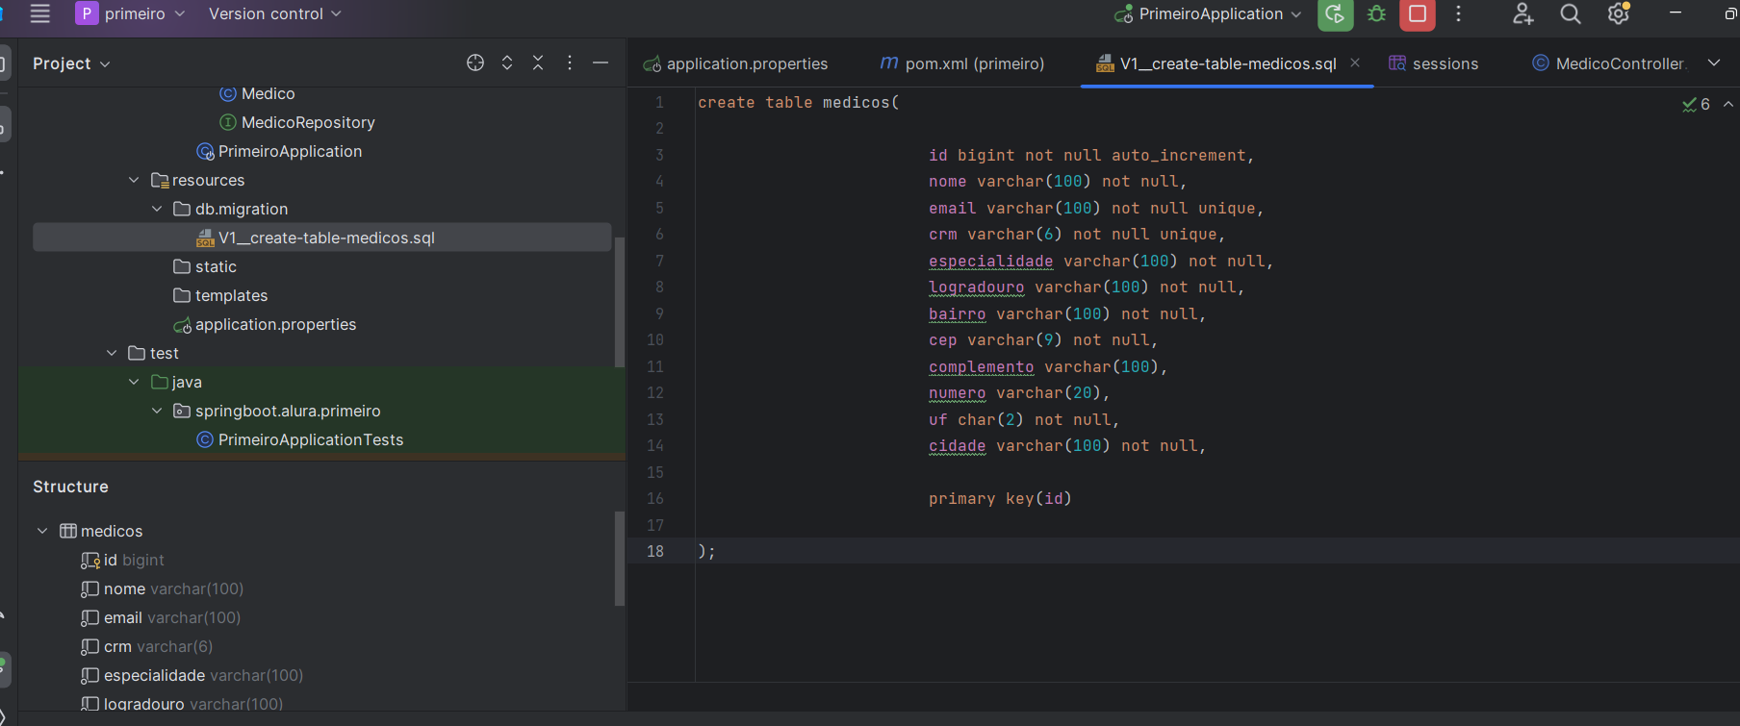Switch to sessions tab
1740x726 pixels.
(1434, 63)
